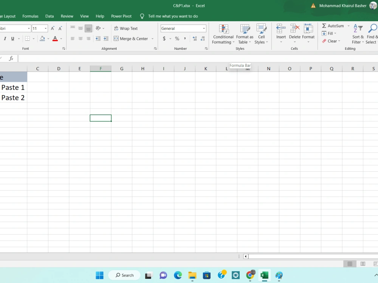Click the Borders icon
This screenshot has height=283, width=378.
pyautogui.click(x=28, y=38)
